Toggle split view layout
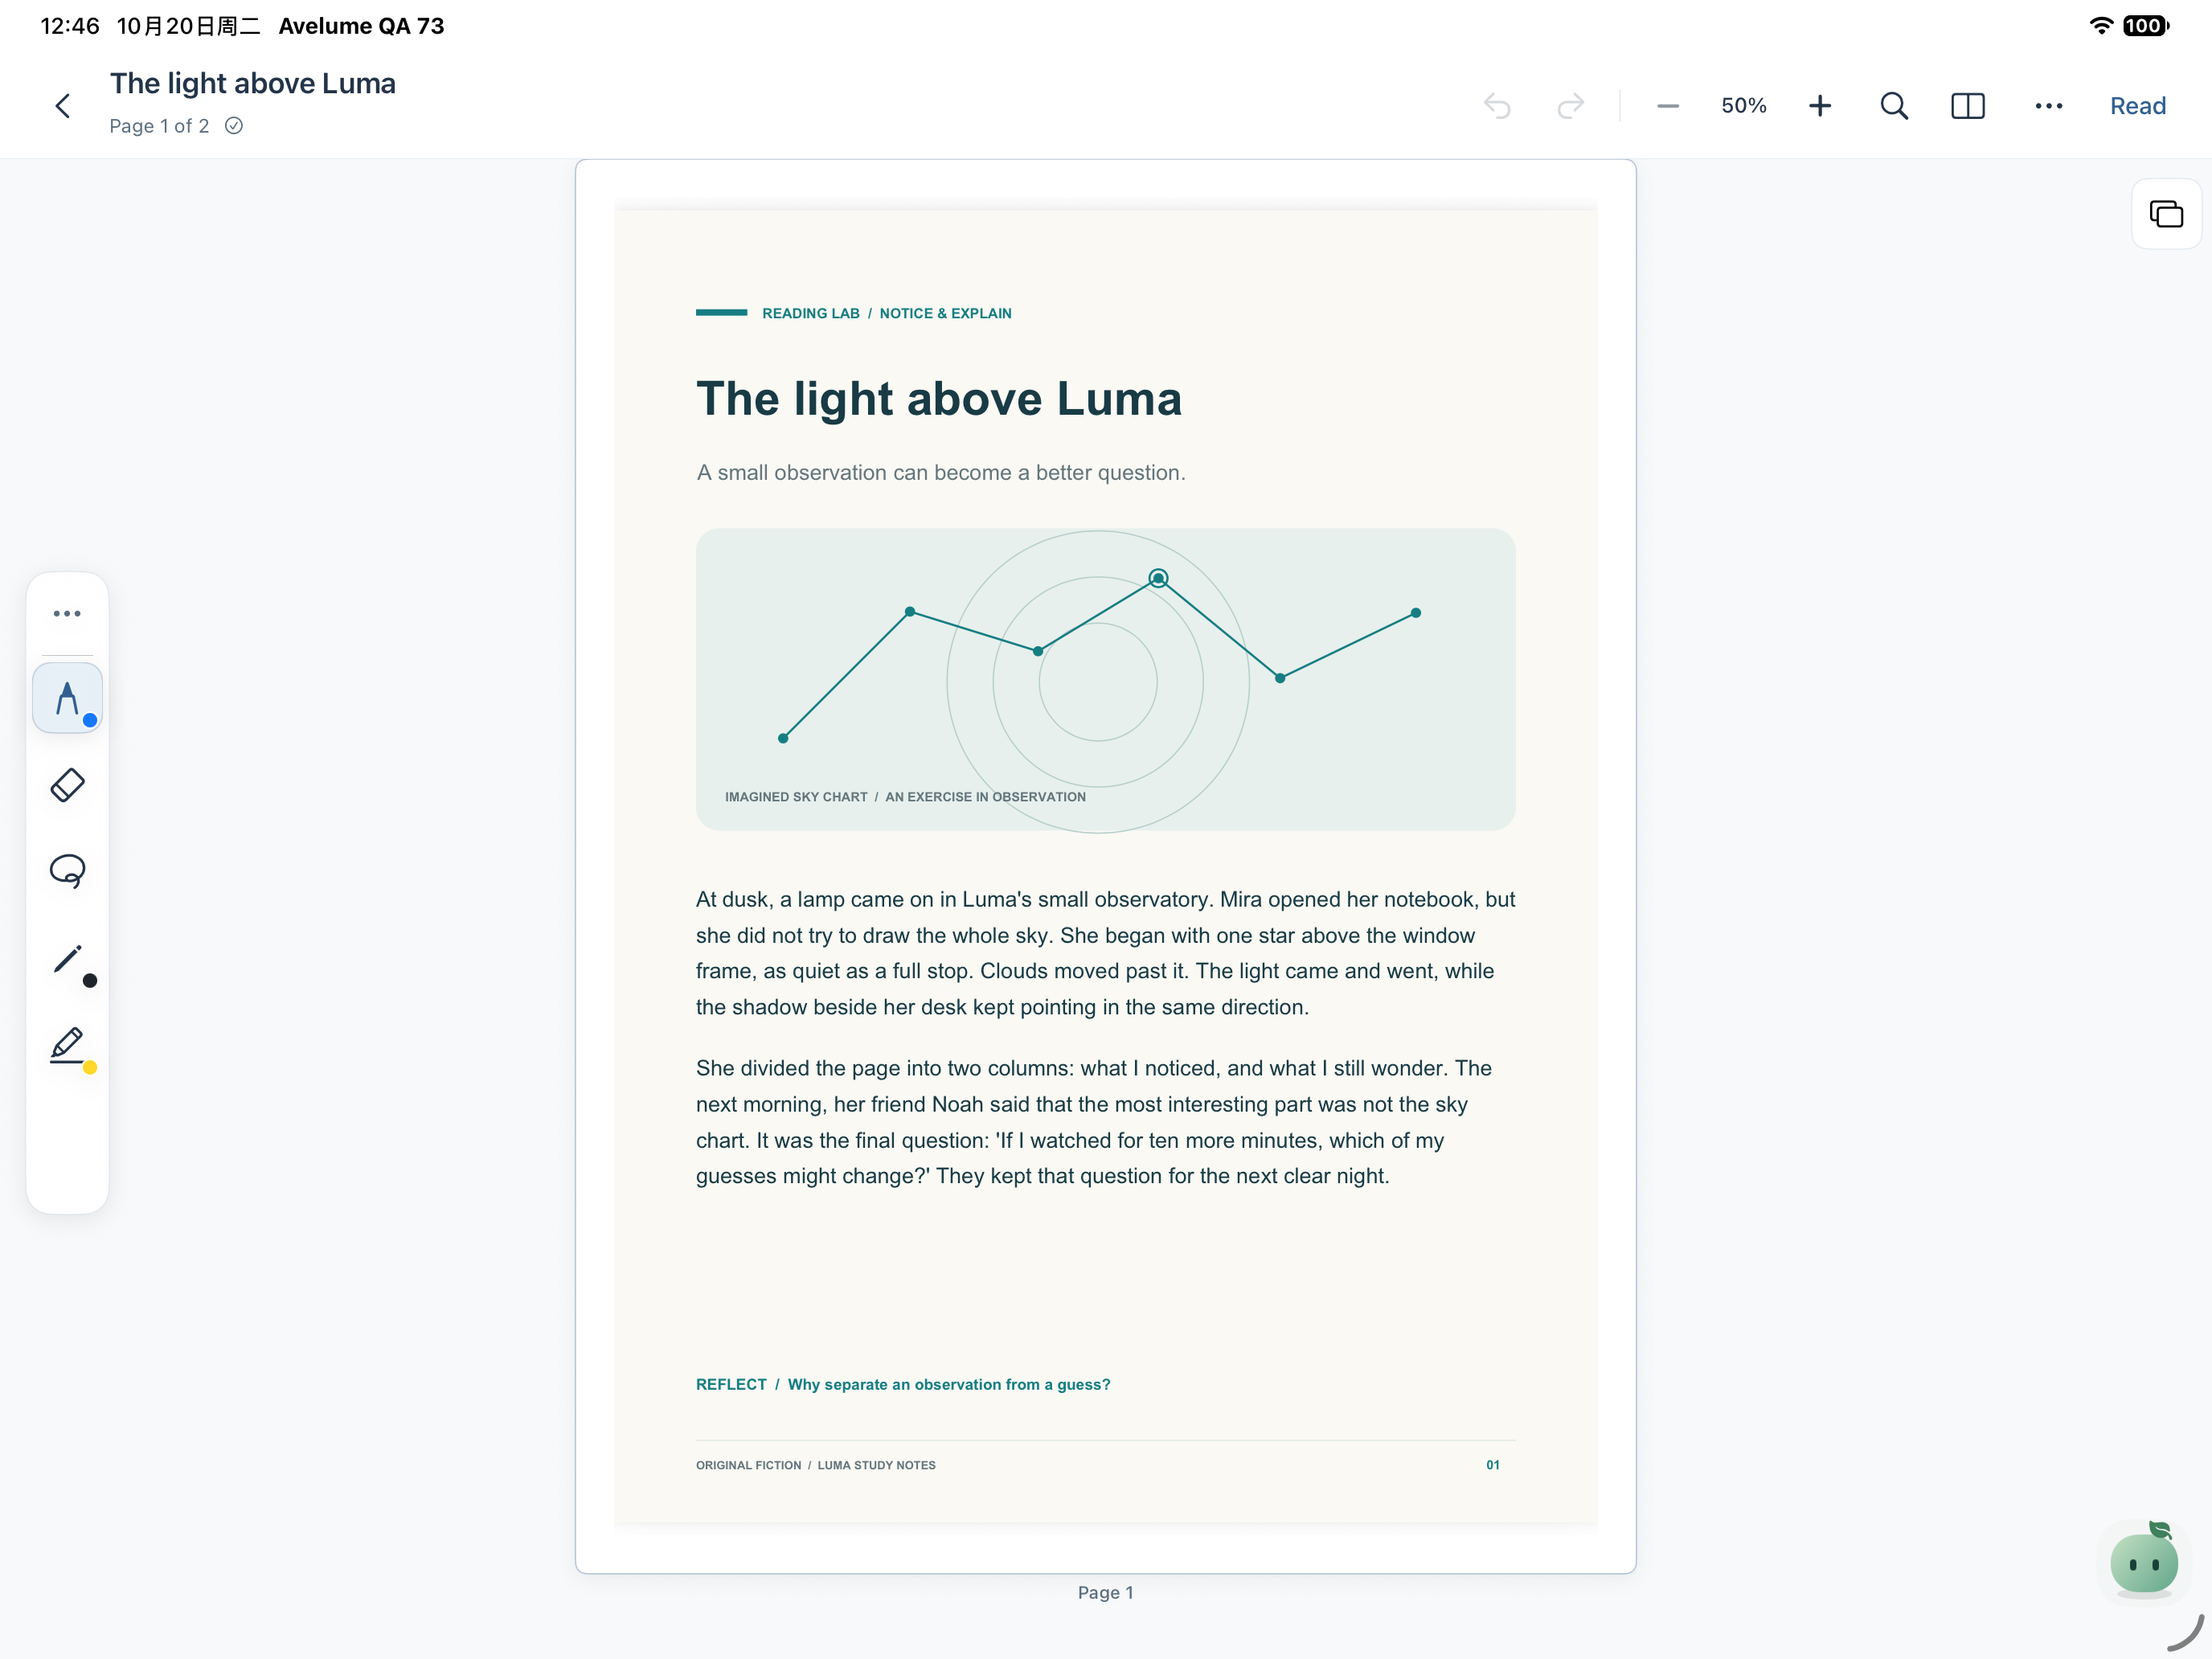 point(1967,106)
